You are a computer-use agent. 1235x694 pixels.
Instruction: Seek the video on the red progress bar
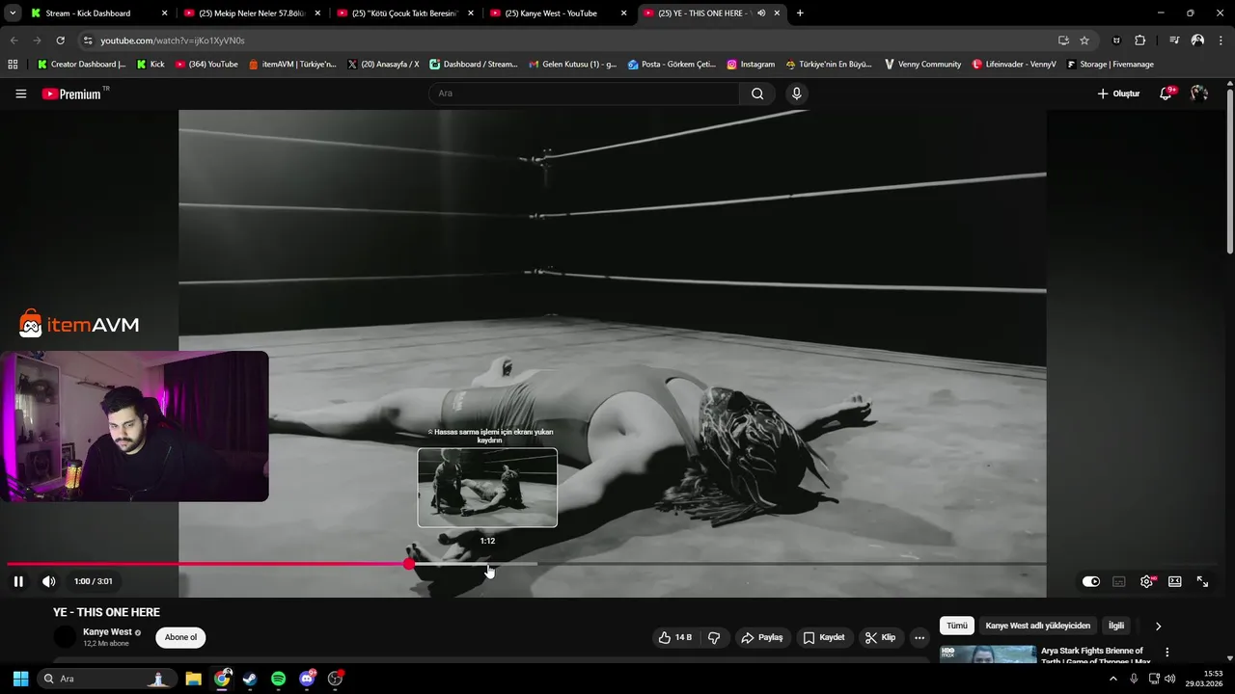point(208,564)
